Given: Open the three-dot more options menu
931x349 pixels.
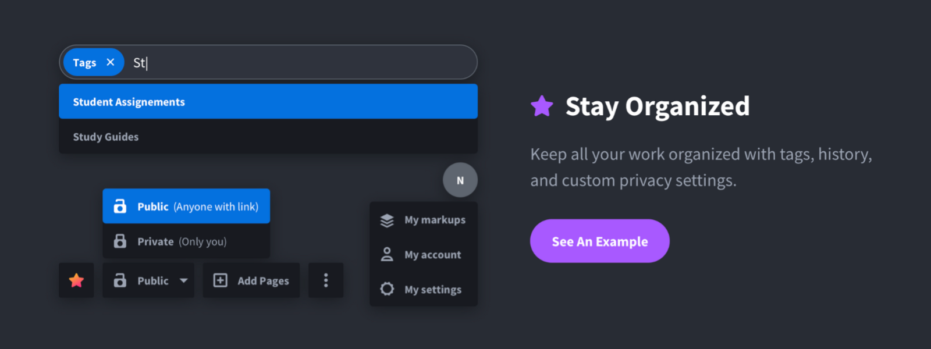Looking at the screenshot, I should (x=326, y=280).
